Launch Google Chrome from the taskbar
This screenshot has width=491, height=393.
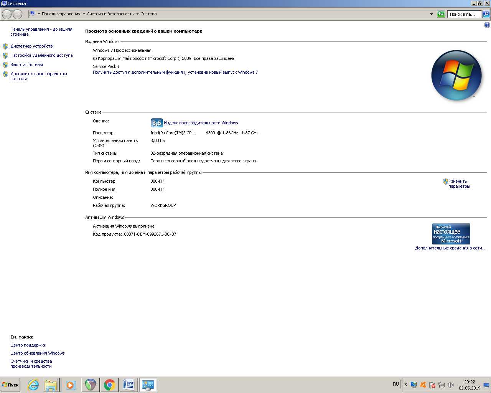click(110, 385)
